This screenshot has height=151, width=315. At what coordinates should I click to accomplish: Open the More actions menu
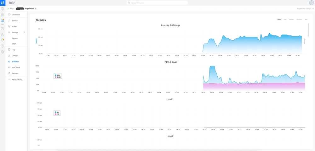point(17,80)
